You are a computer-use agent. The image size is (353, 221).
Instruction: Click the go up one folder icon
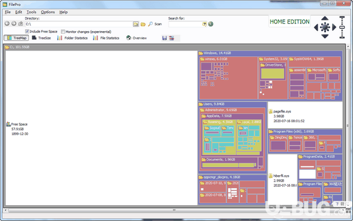click(x=21, y=24)
